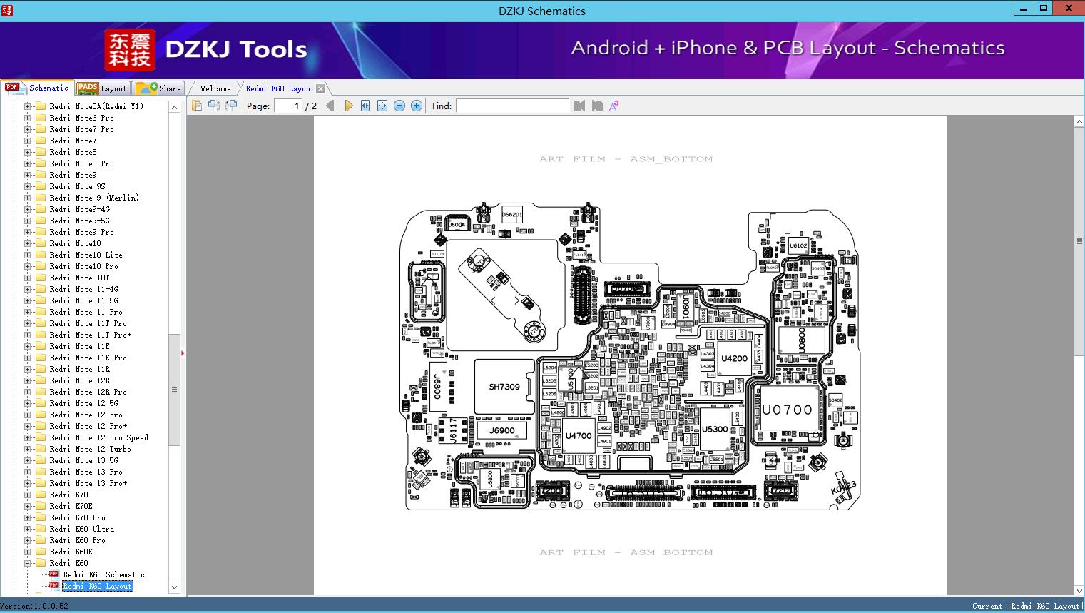1085x613 pixels.
Task: Select the Redmi K70 Pro tree item
Action: click(x=77, y=517)
